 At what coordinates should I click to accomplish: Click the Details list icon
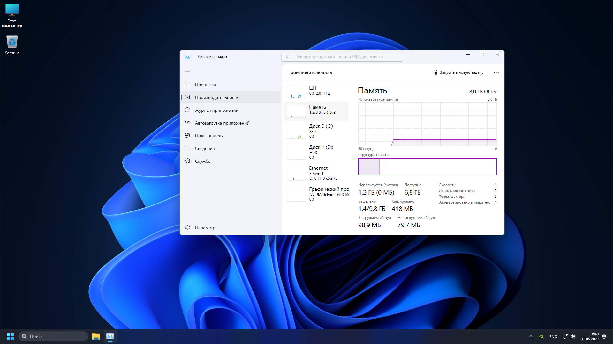click(187, 148)
